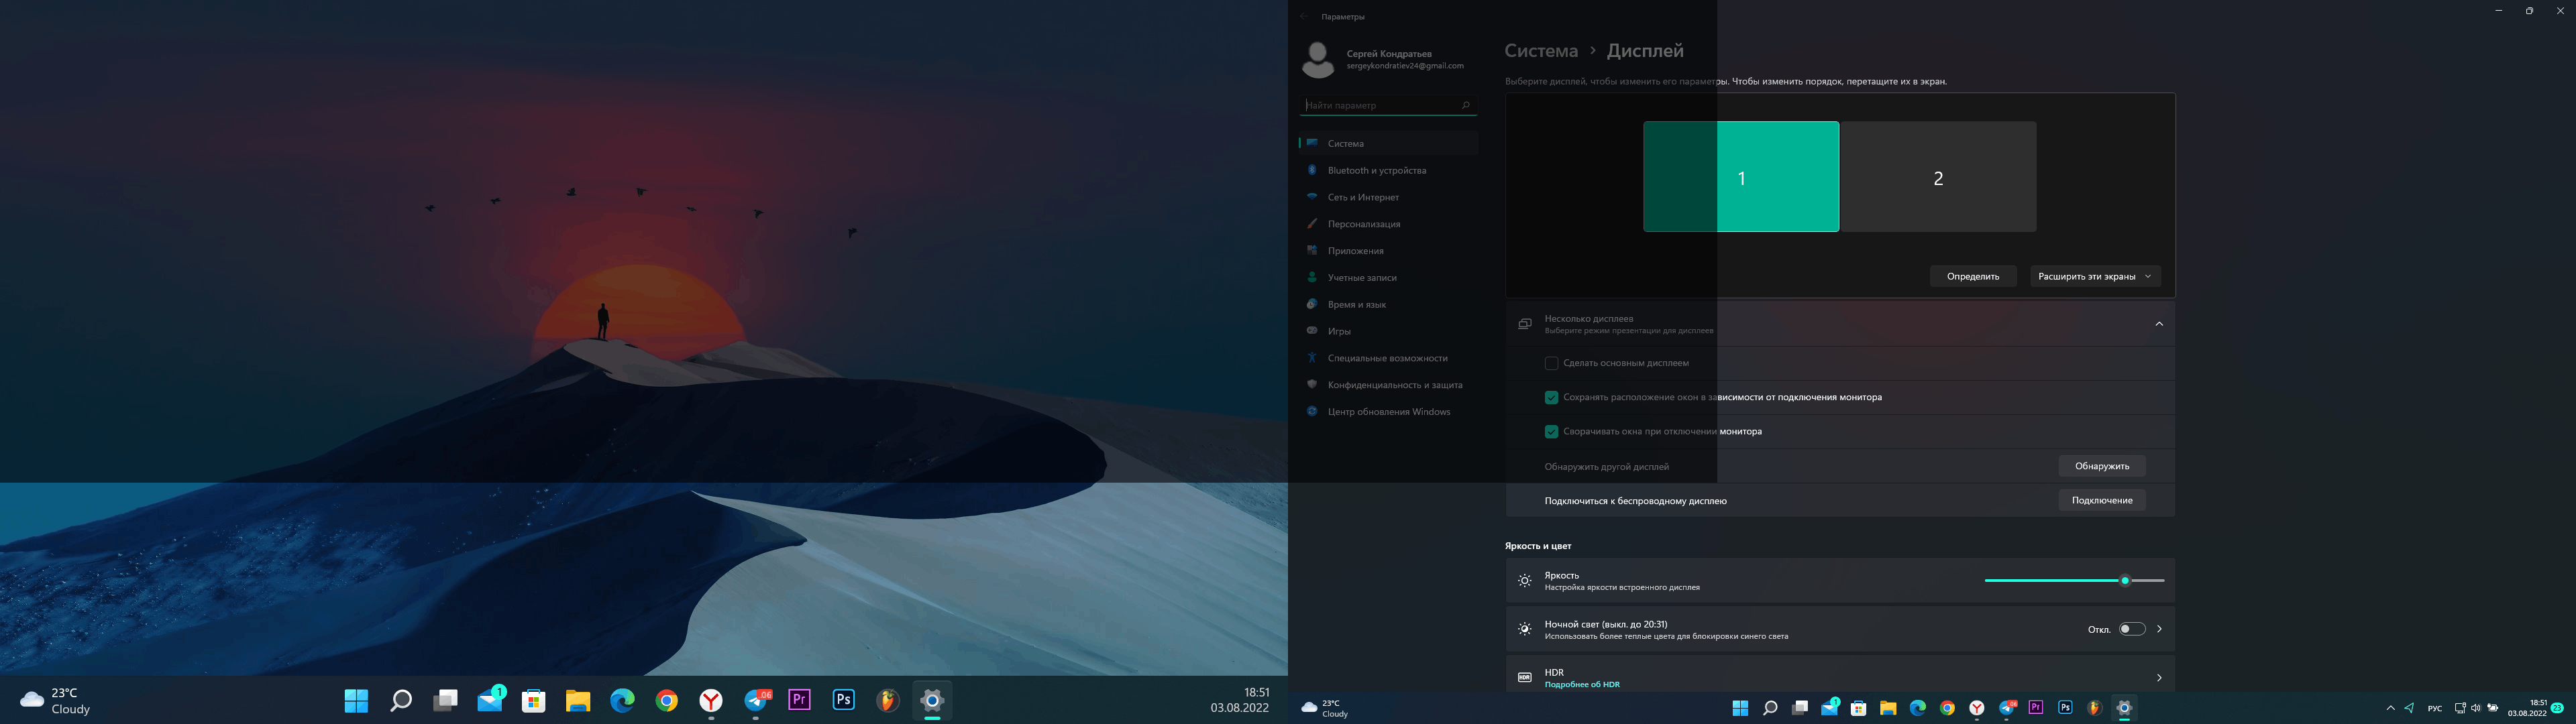
Task: Open File Explorer on the left taskbar
Action: point(578,701)
